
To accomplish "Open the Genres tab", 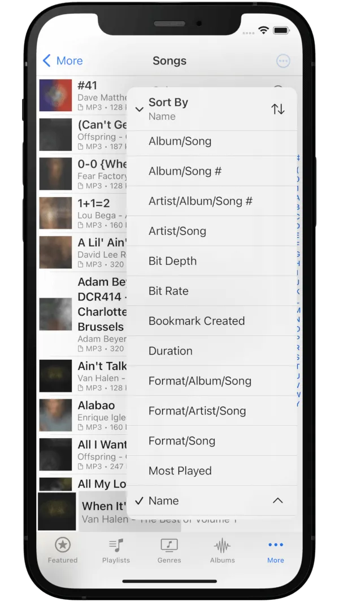I will [x=169, y=550].
